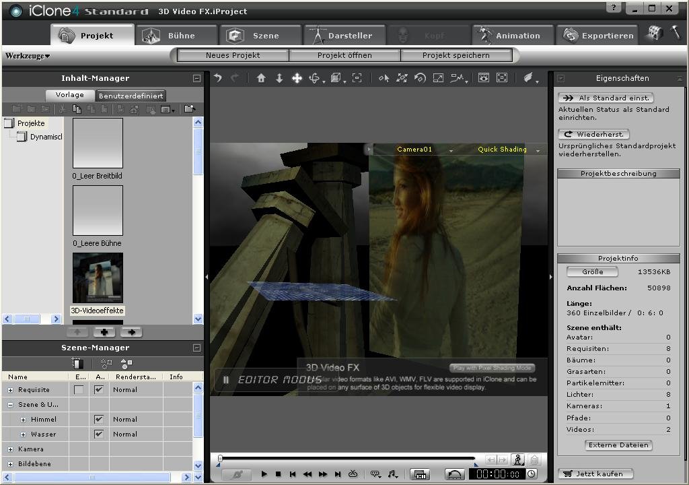The width and height of the screenshot is (689, 485).
Task: Toggle the loop playback icon
Action: click(353, 474)
